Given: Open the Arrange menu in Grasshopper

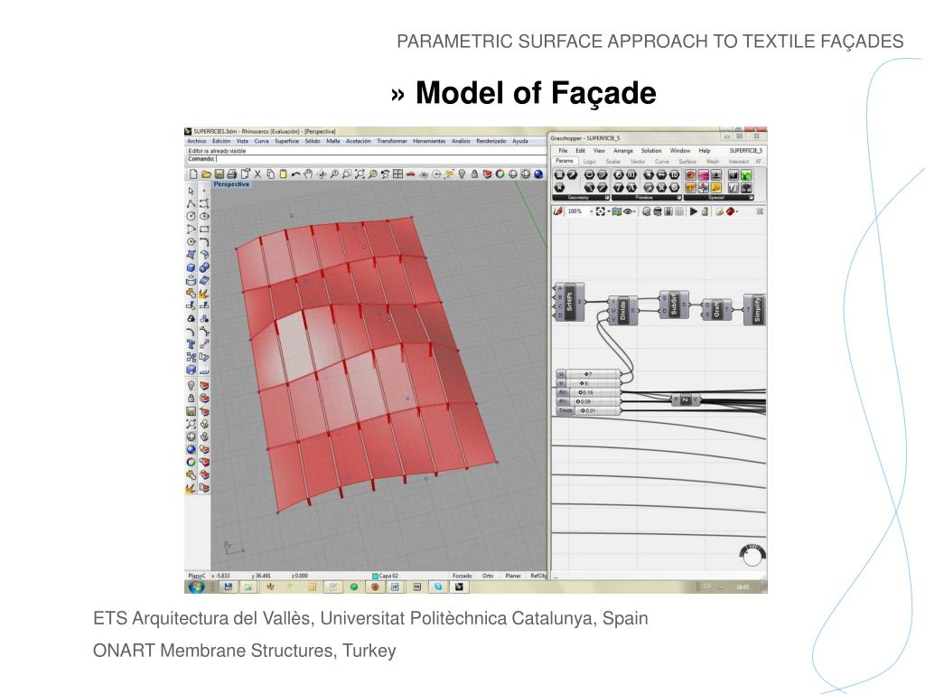Looking at the screenshot, I should [x=623, y=151].
